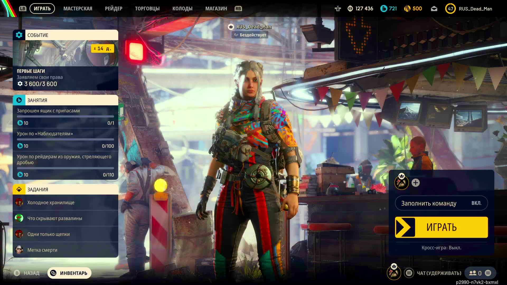Click the Инвентарь button
The image size is (507, 285).
pyautogui.click(x=69, y=273)
